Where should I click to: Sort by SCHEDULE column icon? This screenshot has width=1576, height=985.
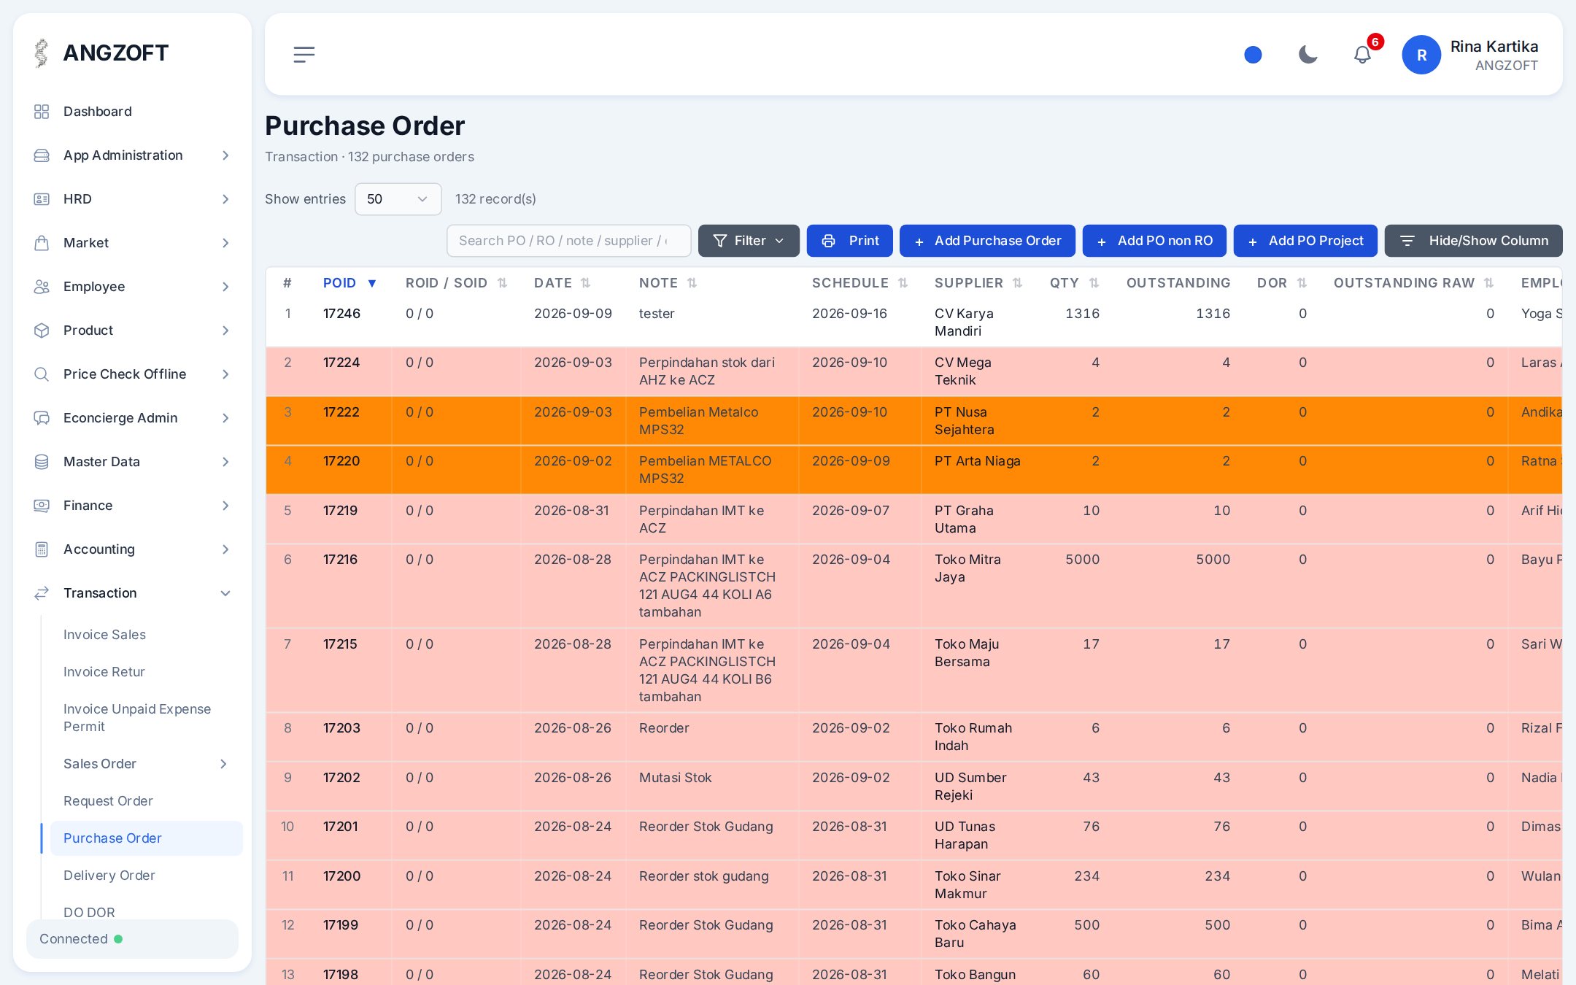[x=903, y=283]
